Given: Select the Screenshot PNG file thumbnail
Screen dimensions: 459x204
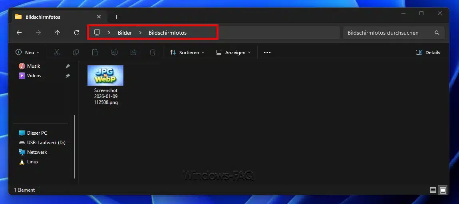Looking at the screenshot, I should 105,76.
